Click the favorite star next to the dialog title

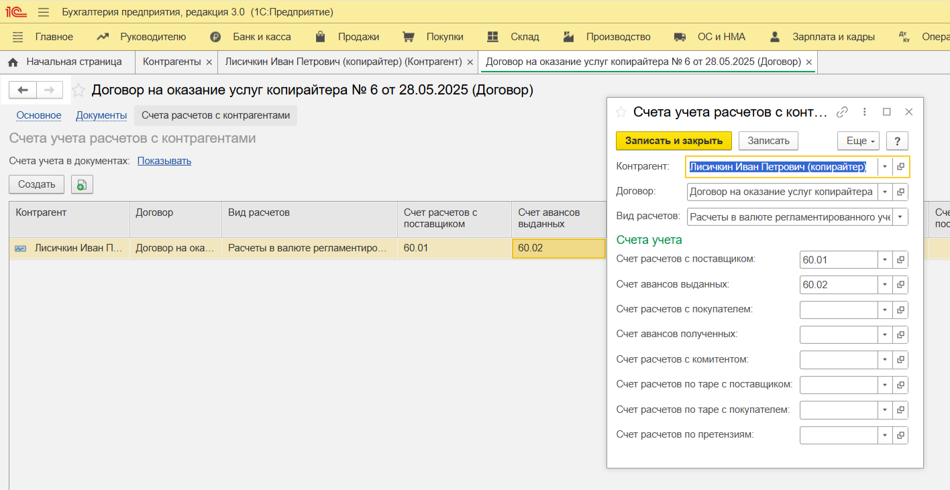(621, 112)
